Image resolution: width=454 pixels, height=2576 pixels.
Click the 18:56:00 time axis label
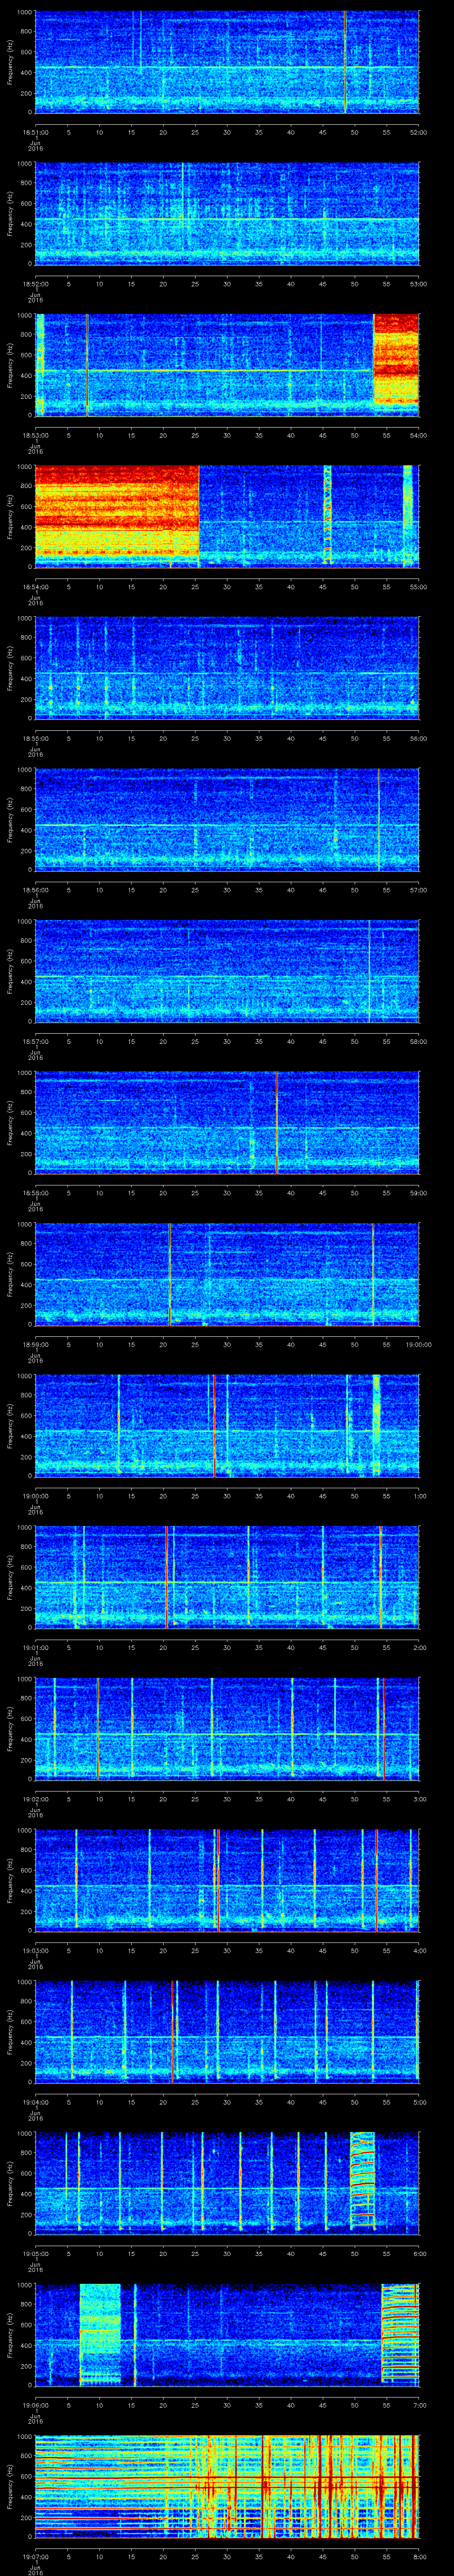[x=35, y=890]
